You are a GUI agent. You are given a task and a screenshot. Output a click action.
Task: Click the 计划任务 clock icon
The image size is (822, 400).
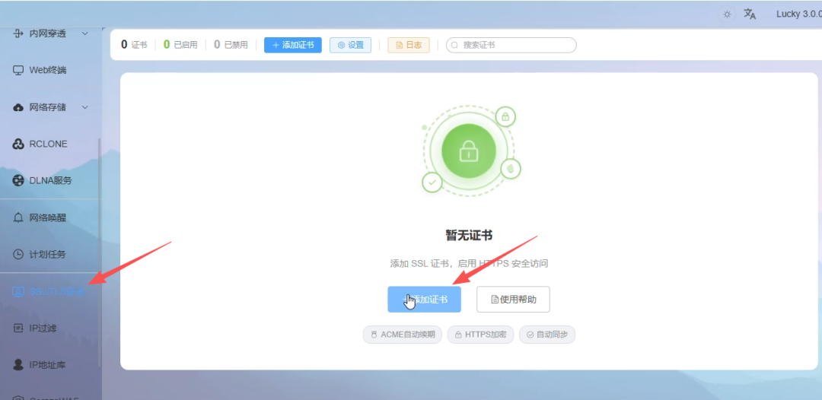(x=18, y=255)
